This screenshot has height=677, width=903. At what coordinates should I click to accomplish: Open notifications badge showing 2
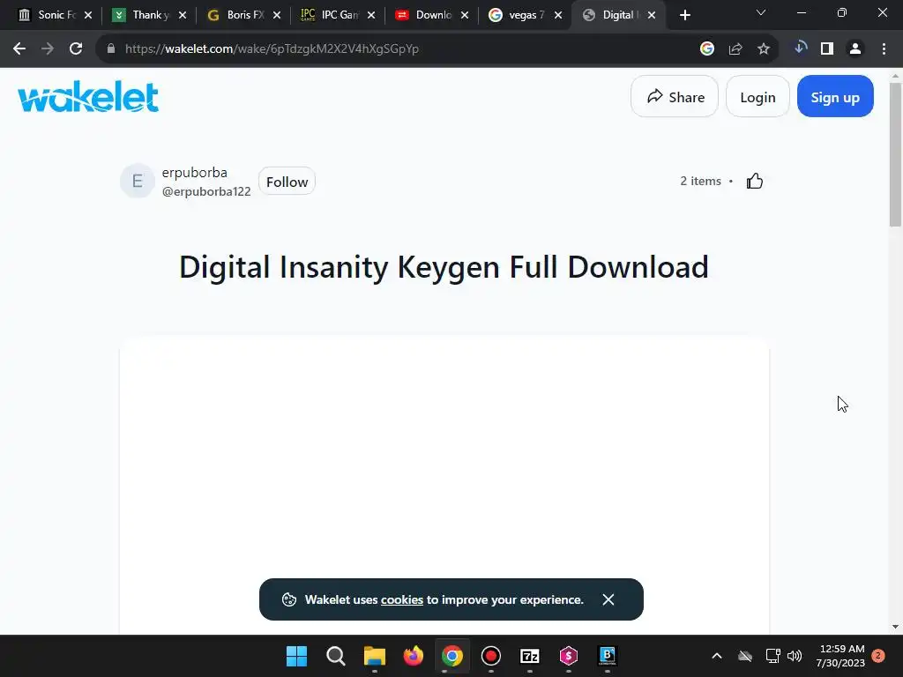pos(878,656)
